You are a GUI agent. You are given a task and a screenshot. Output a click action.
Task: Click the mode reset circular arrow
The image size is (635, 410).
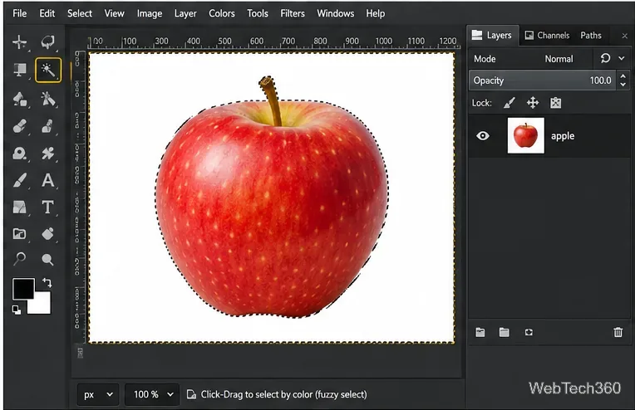(605, 59)
